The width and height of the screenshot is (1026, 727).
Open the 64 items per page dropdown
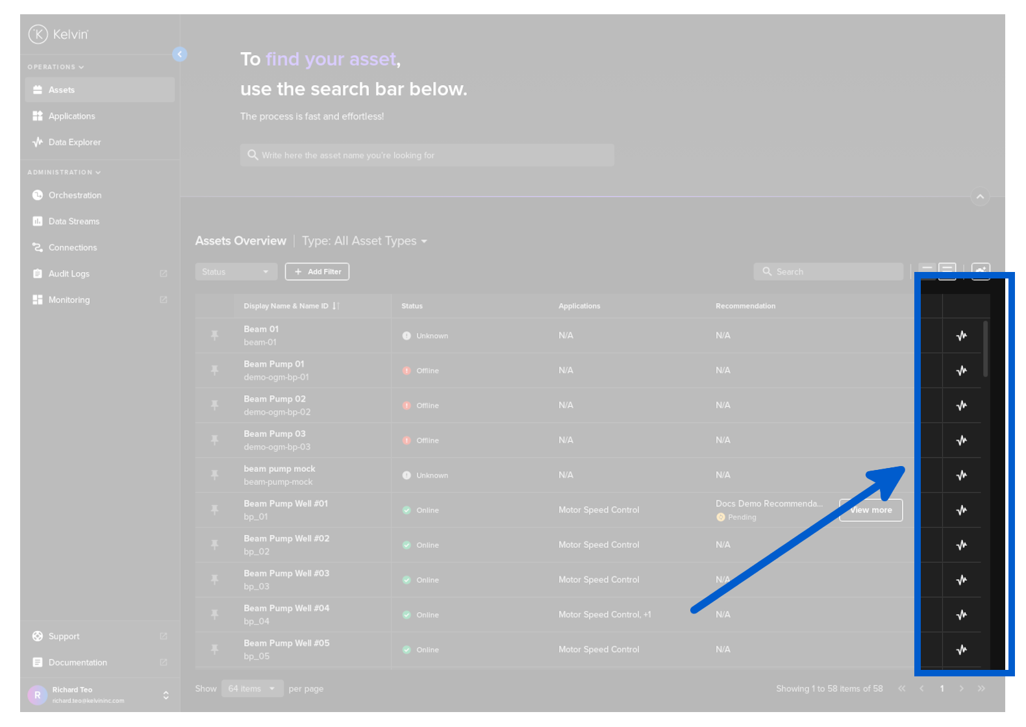coord(252,689)
